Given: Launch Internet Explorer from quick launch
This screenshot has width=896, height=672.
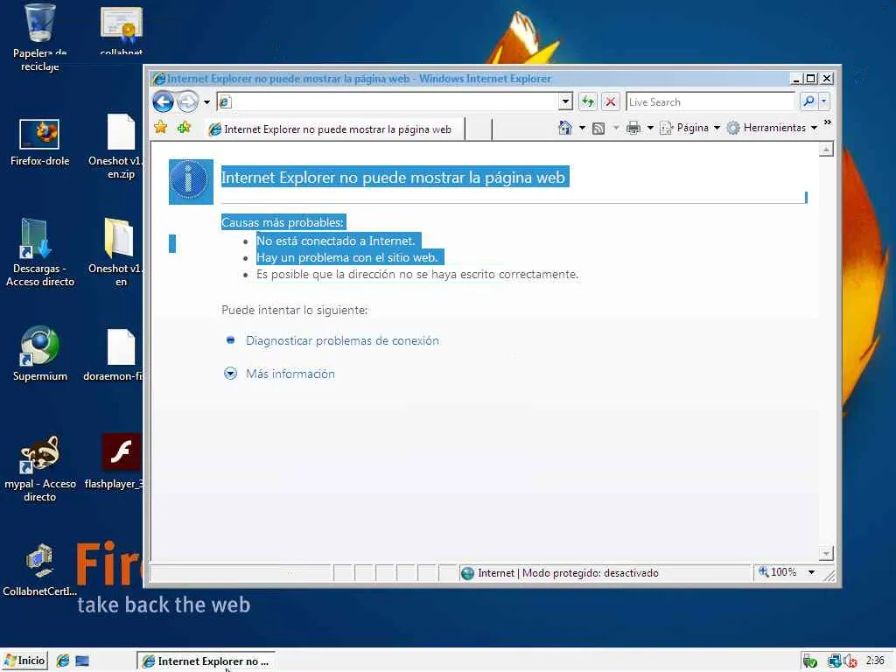Looking at the screenshot, I should (x=63, y=661).
